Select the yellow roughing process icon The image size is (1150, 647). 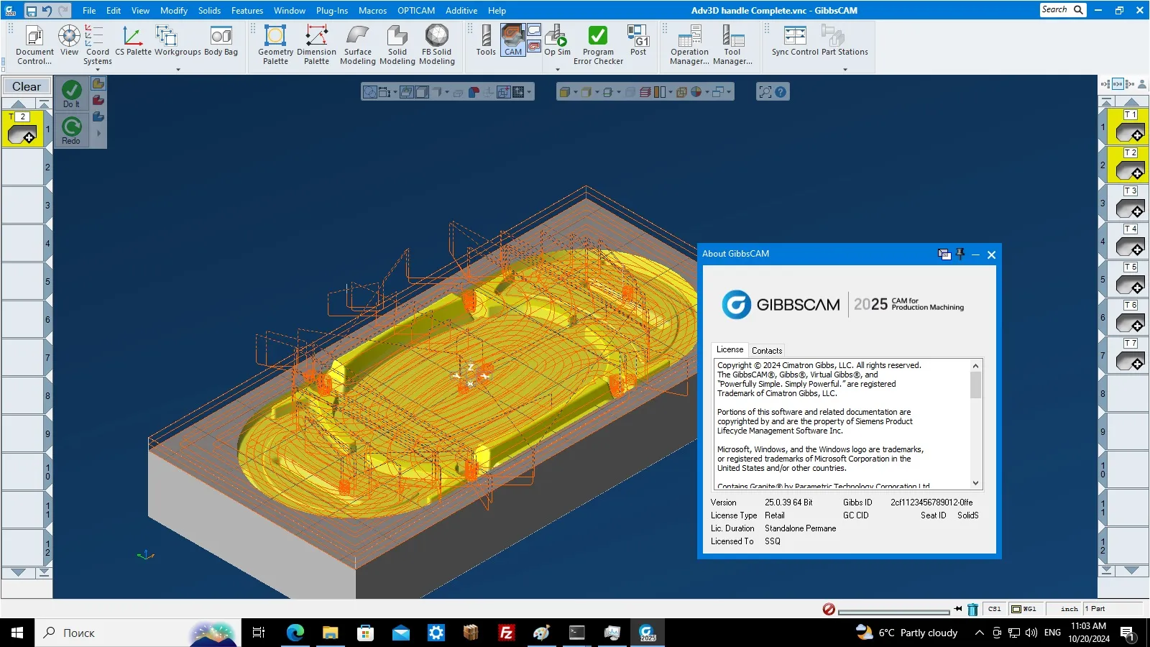coord(98,84)
